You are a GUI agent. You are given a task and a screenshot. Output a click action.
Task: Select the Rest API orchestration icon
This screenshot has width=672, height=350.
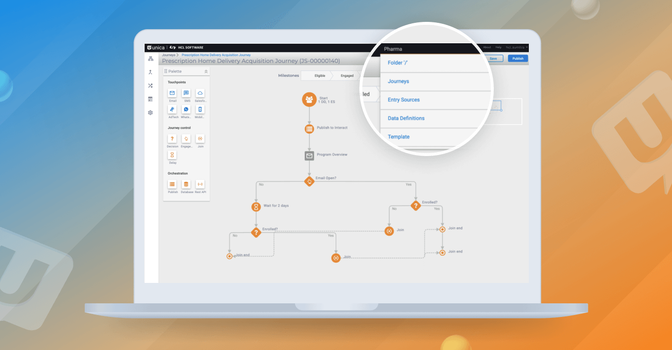200,184
